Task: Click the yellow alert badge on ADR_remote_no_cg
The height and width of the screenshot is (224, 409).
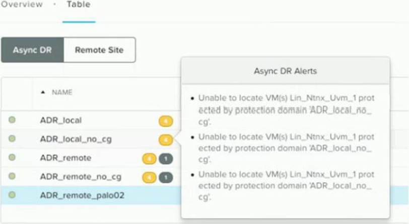Action: click(149, 177)
